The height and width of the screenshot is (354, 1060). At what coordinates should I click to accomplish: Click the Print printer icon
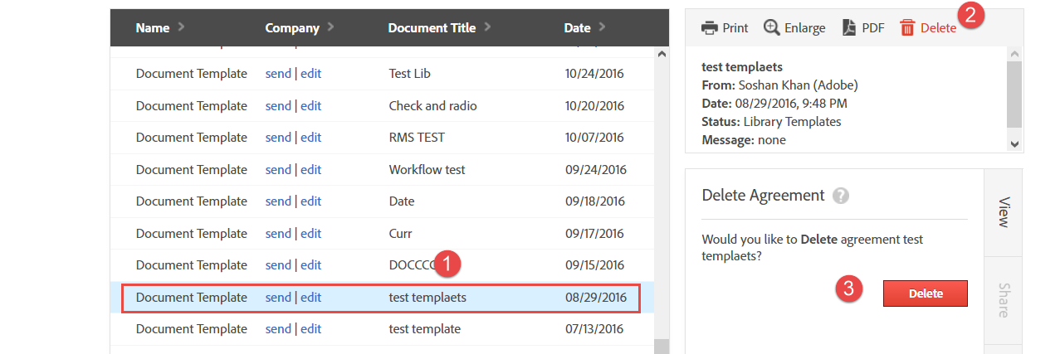click(710, 28)
